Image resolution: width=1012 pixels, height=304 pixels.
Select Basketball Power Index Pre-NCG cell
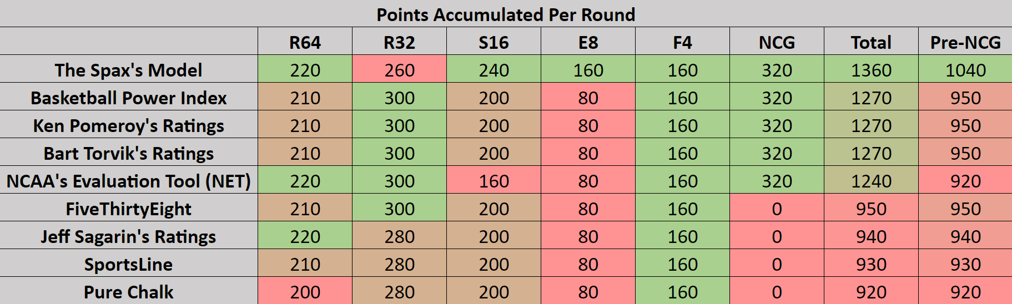(x=965, y=98)
